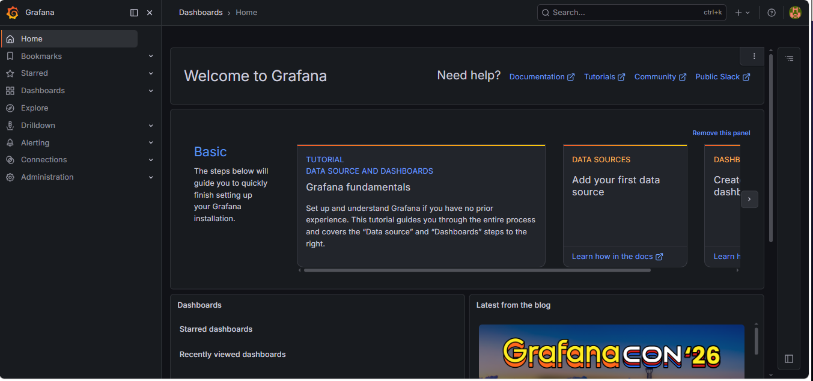
Task: Open the help question mark icon
Action: pos(772,13)
